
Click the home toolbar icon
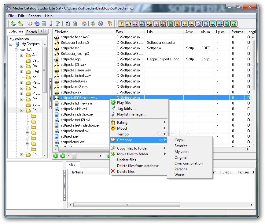tap(84, 24)
